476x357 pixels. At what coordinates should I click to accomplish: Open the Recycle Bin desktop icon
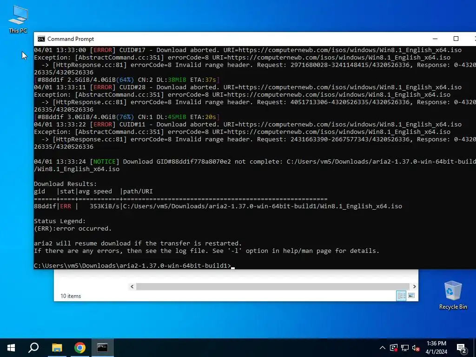[453, 295]
